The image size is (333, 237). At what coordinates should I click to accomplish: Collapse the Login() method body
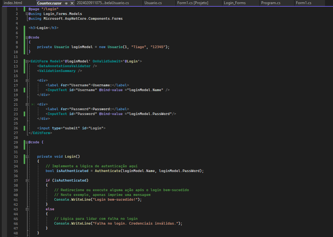(27, 156)
